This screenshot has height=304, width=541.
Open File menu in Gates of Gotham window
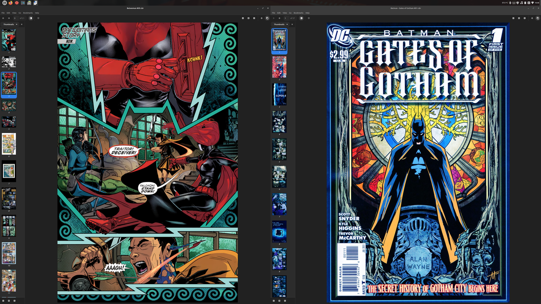coord(273,13)
